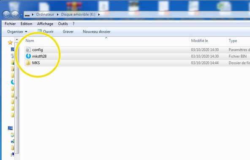The height and width of the screenshot is (160, 250).
Task: Click the Fichier BIN type cell
Action: 238,56
